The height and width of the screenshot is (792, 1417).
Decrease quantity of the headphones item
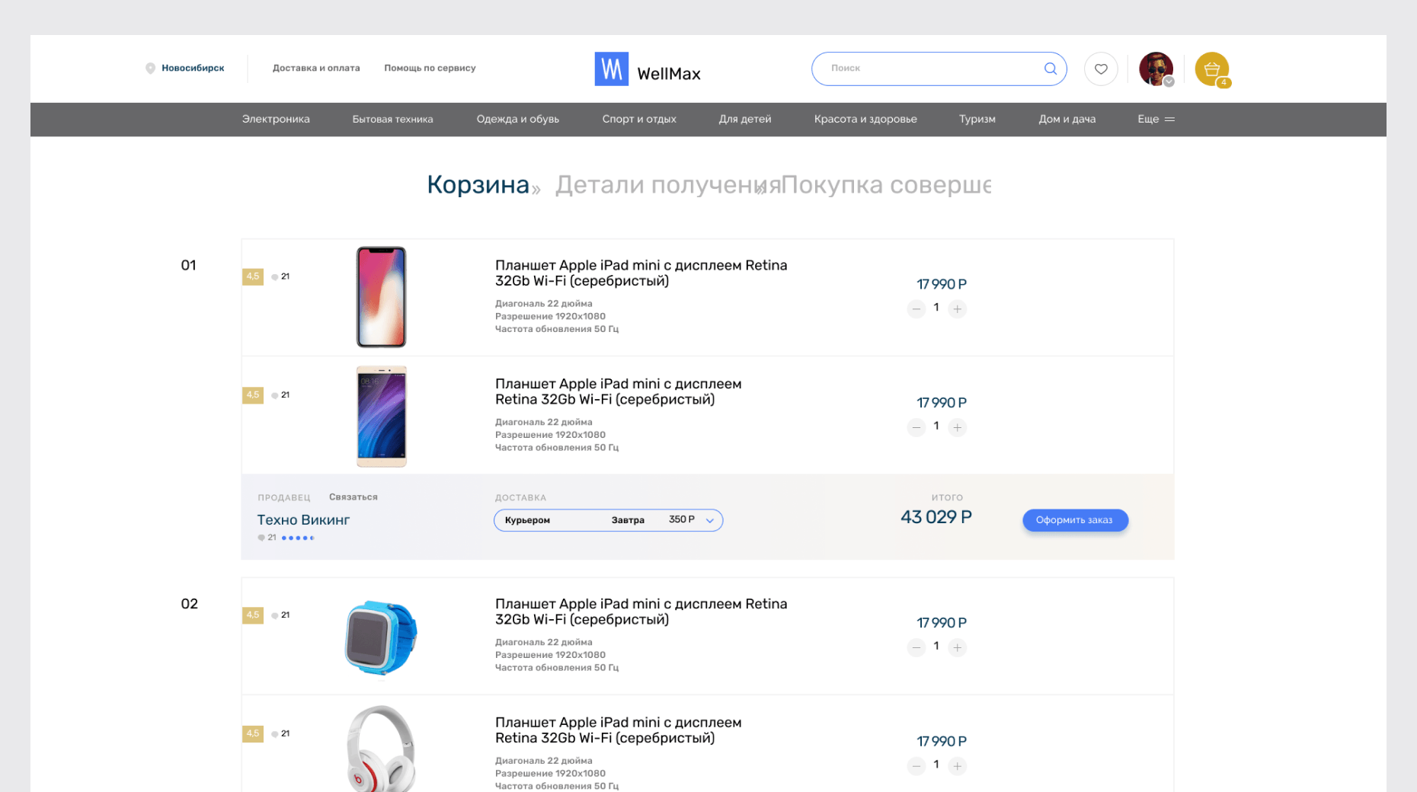(x=916, y=766)
